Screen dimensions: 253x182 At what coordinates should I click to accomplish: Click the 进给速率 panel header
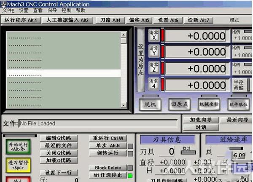[x=229, y=139]
